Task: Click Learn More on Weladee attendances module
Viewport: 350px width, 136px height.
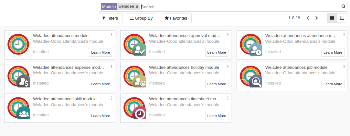Action: click(x=101, y=52)
